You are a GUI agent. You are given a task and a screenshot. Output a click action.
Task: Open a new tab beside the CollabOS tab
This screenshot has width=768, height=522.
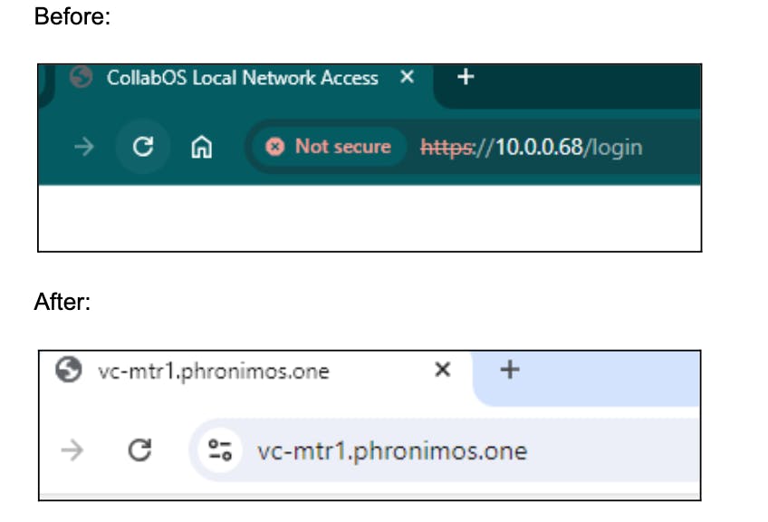click(466, 78)
